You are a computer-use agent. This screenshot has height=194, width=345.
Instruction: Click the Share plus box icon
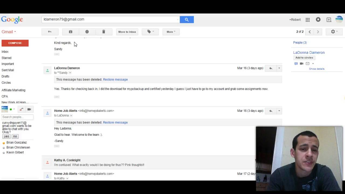(329, 20)
